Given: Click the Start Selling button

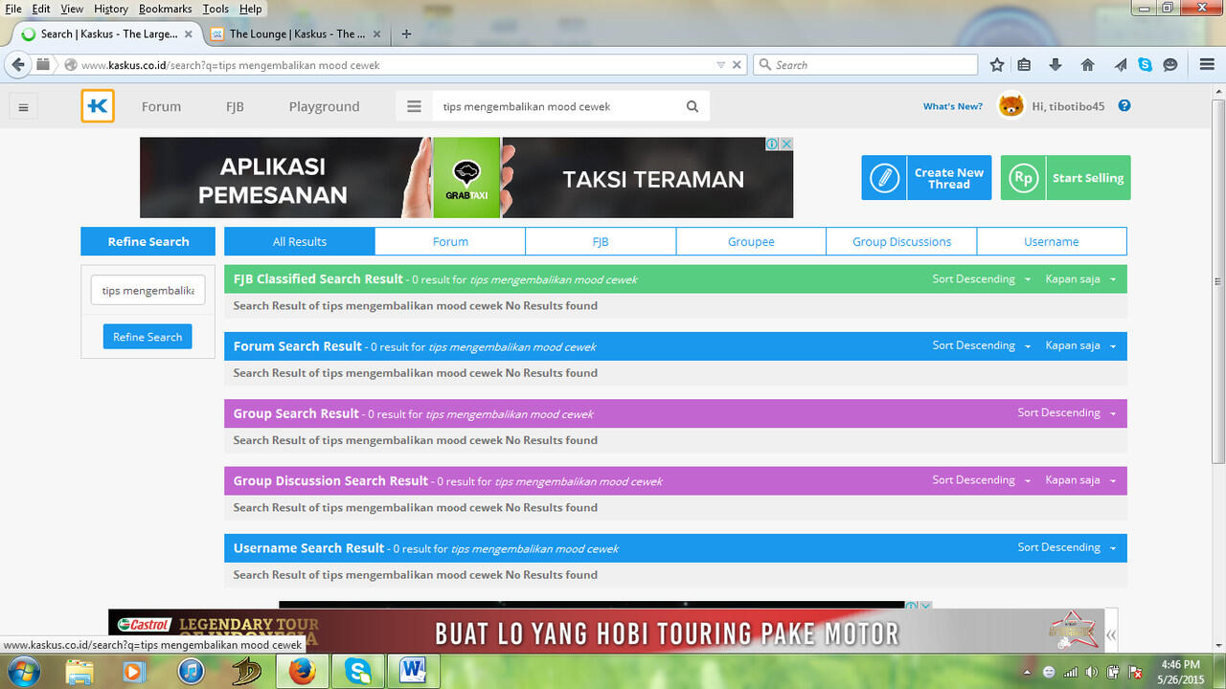Looking at the screenshot, I should (x=1065, y=178).
